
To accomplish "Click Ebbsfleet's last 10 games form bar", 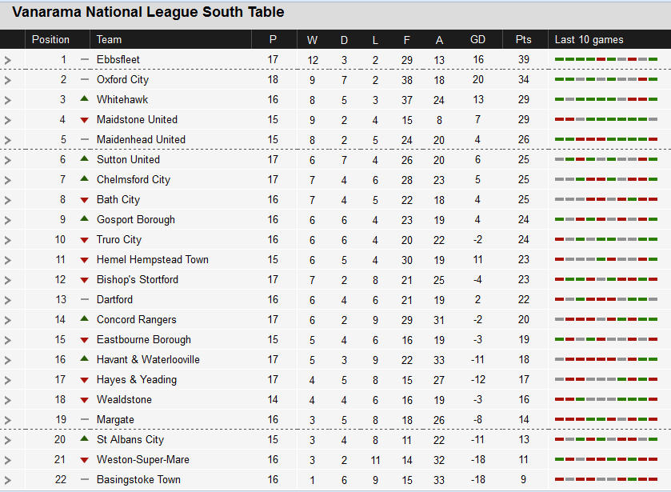I will click(606, 59).
